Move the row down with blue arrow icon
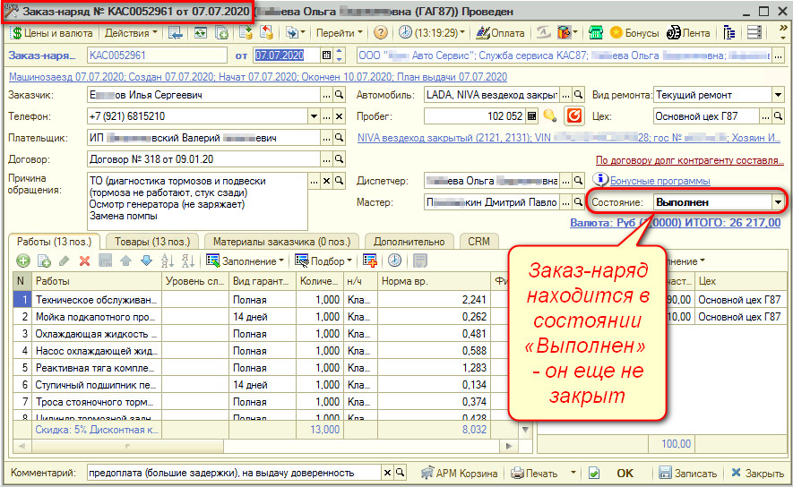Screen dimensions: 793x487 point(147,261)
